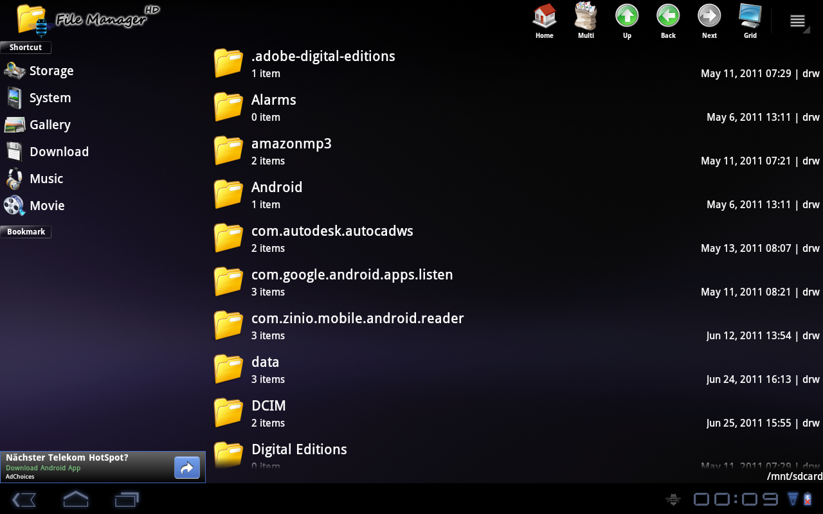
Task: Click the May 11, 2011 08:21 date
Action: pos(746,292)
